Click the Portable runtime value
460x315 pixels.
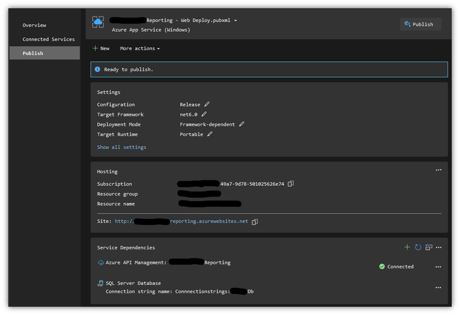[x=191, y=134]
